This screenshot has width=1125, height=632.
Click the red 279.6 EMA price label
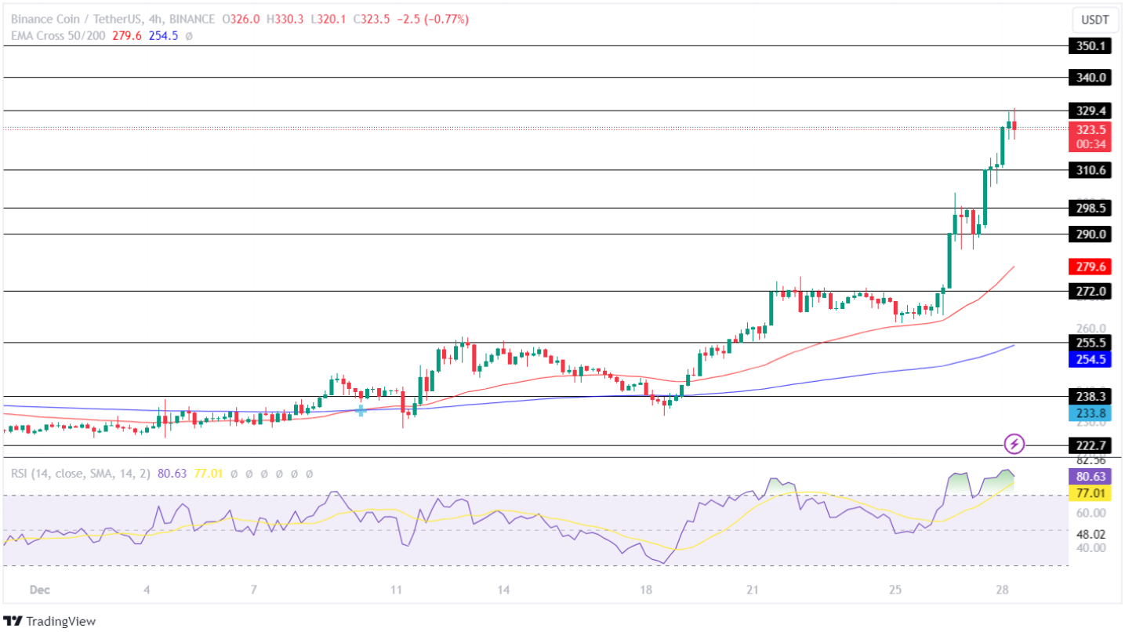click(1091, 267)
